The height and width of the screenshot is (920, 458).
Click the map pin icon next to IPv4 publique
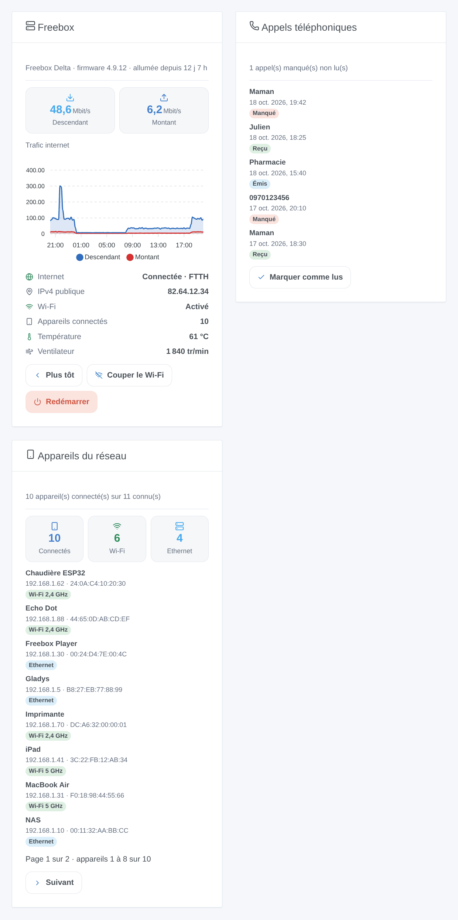29,292
